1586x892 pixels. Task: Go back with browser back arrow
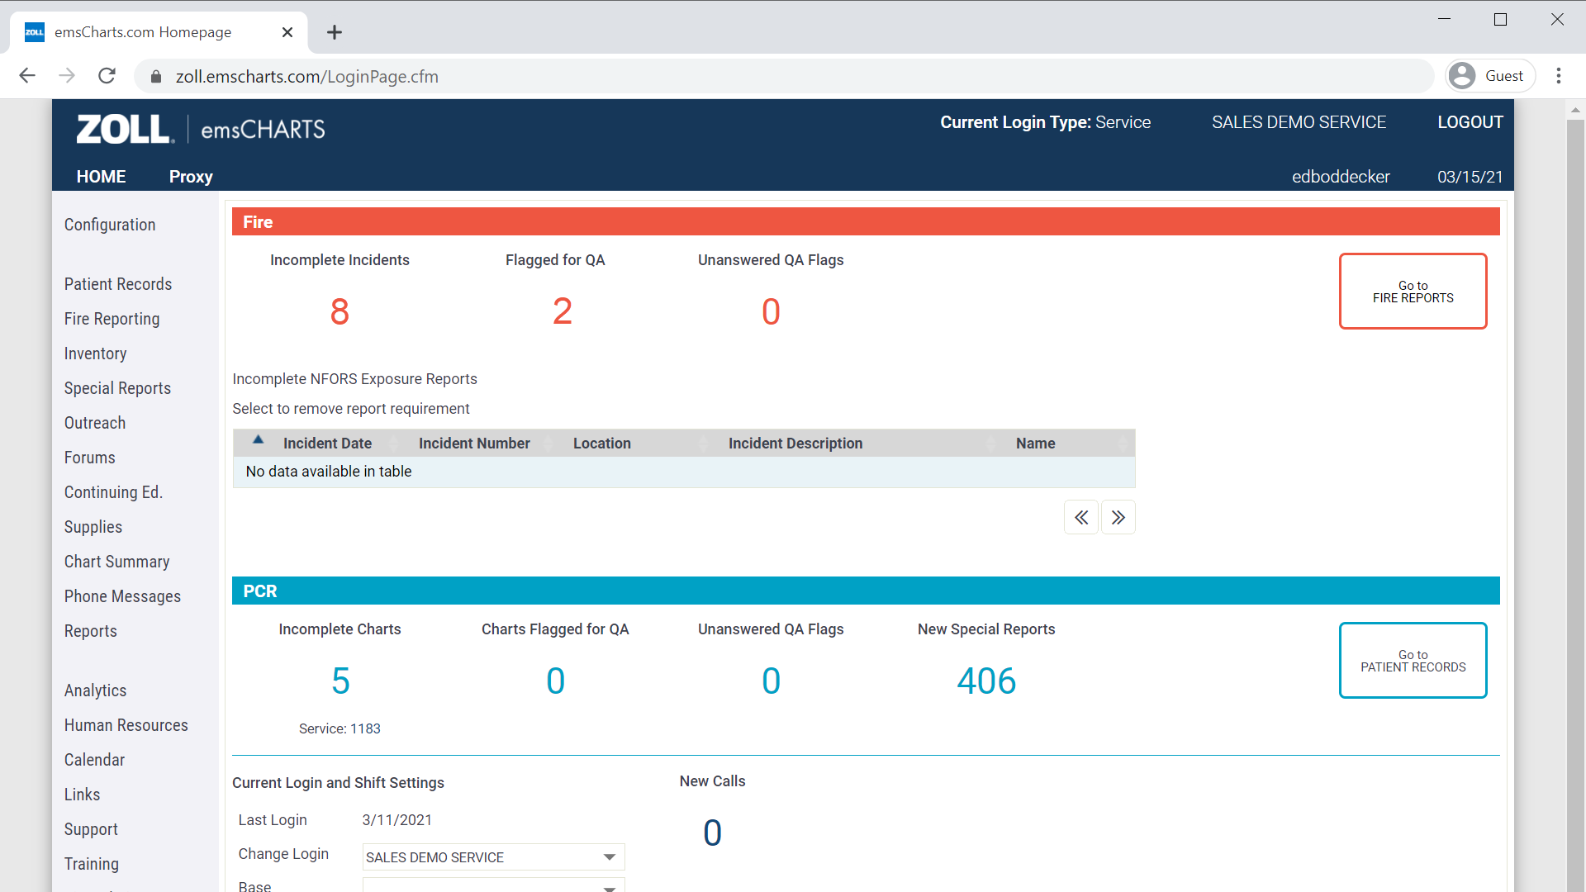pyautogui.click(x=27, y=76)
